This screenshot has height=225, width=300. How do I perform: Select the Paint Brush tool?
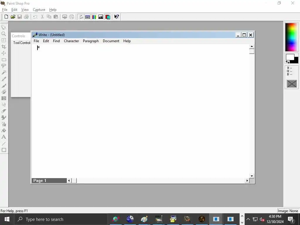coord(4,86)
